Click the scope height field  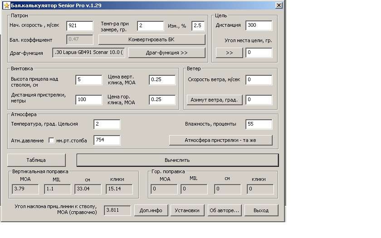(88, 80)
